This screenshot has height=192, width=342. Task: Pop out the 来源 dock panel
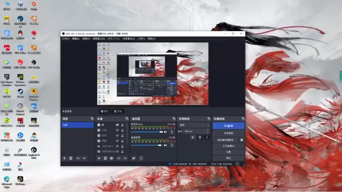[x=127, y=119]
